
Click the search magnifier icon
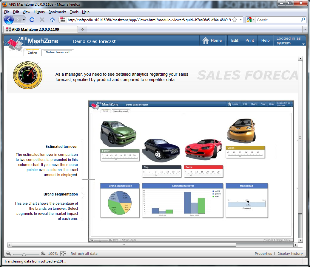tap(303, 20)
